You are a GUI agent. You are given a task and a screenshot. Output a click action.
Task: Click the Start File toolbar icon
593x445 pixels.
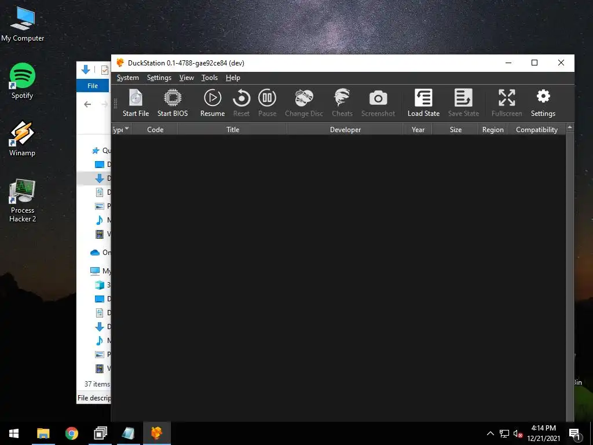pos(136,103)
